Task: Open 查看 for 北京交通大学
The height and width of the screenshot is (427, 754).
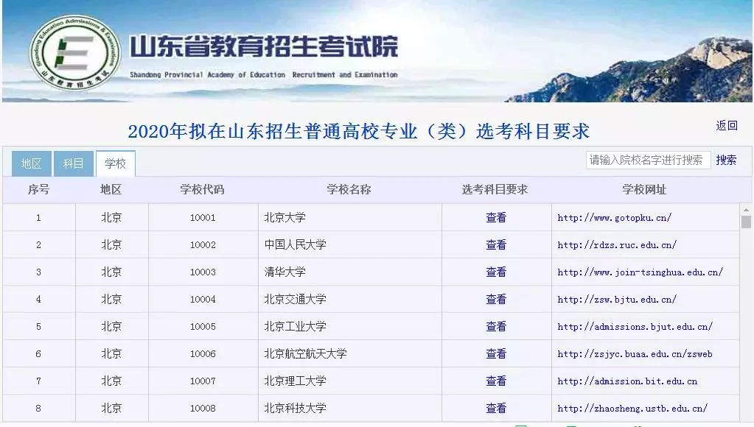Action: point(496,299)
